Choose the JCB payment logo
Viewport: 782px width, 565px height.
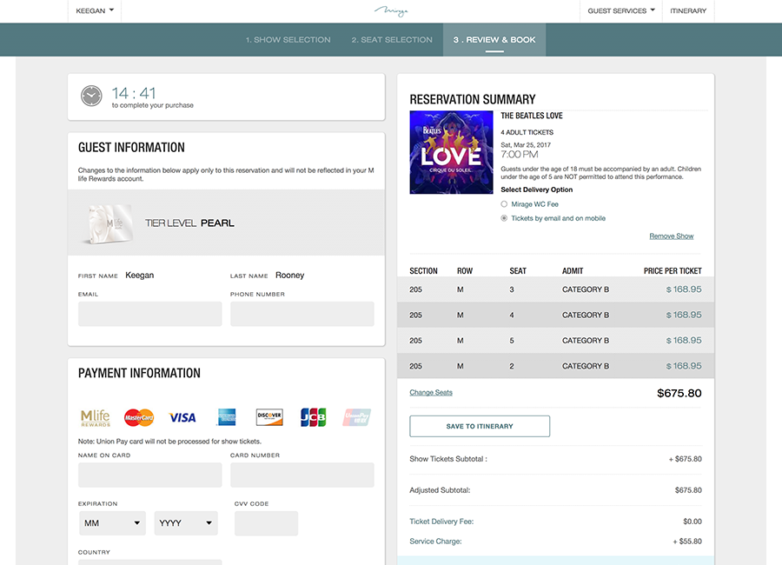click(313, 416)
